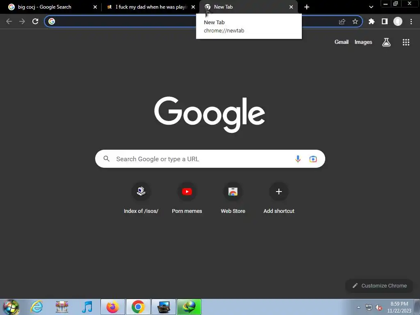Screen dimensions: 420x315
Task: Show hidden system tray icons
Action: (x=358, y=307)
